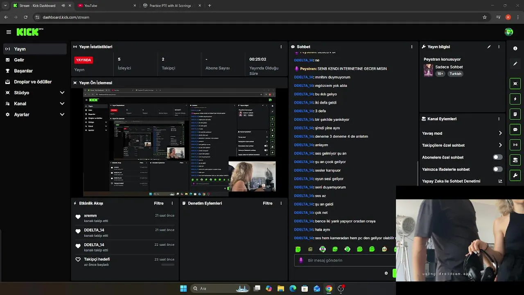The height and width of the screenshot is (295, 524).
Task: Open Kanal Eylemleri three-dot options
Action: 499,119
